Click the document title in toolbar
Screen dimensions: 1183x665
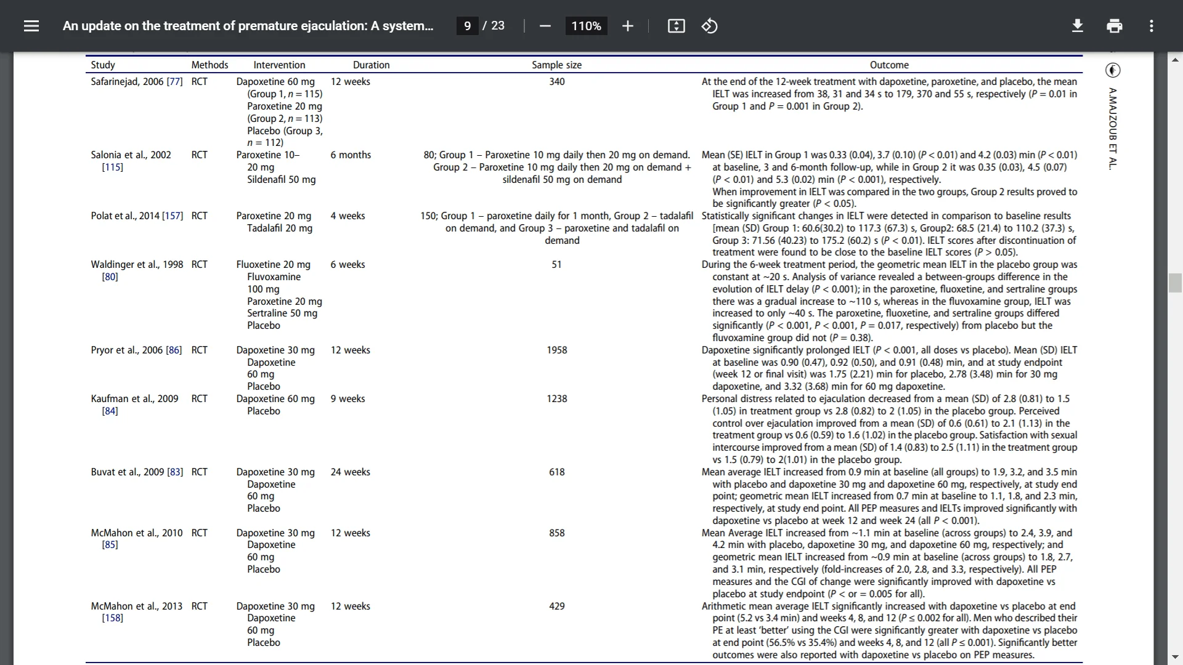[248, 26]
